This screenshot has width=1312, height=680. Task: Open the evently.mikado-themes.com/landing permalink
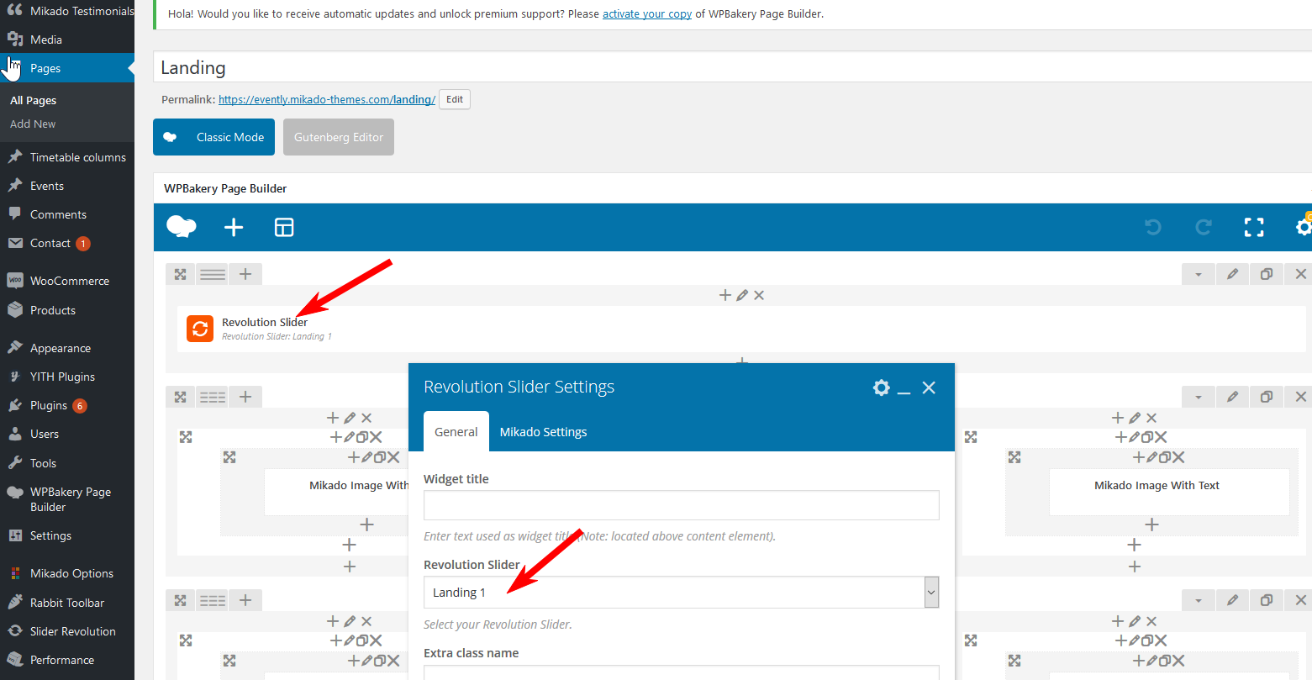(x=327, y=99)
